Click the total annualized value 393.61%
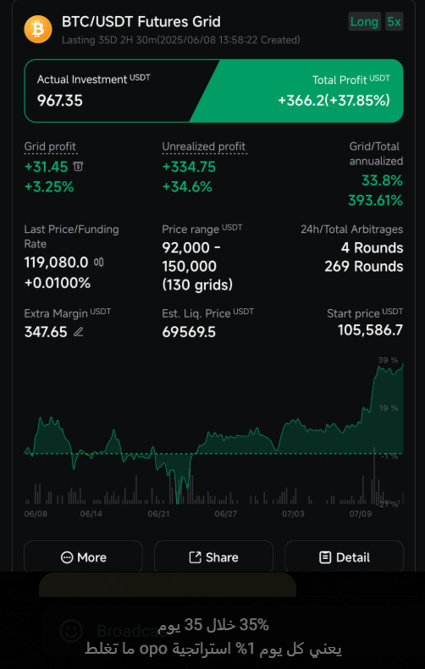 coord(376,200)
